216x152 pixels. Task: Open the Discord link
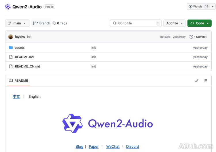point(132,147)
